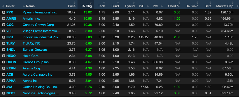The height and width of the screenshot is (97, 239).
Task: Open the ACB ticker link
Action: 10,74
